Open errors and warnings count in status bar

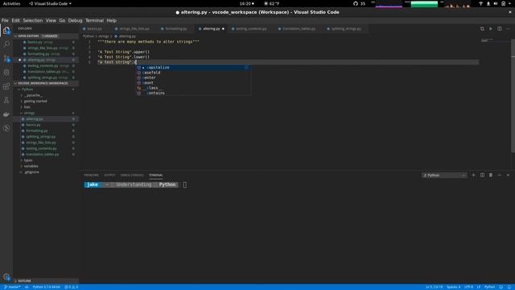72,287
